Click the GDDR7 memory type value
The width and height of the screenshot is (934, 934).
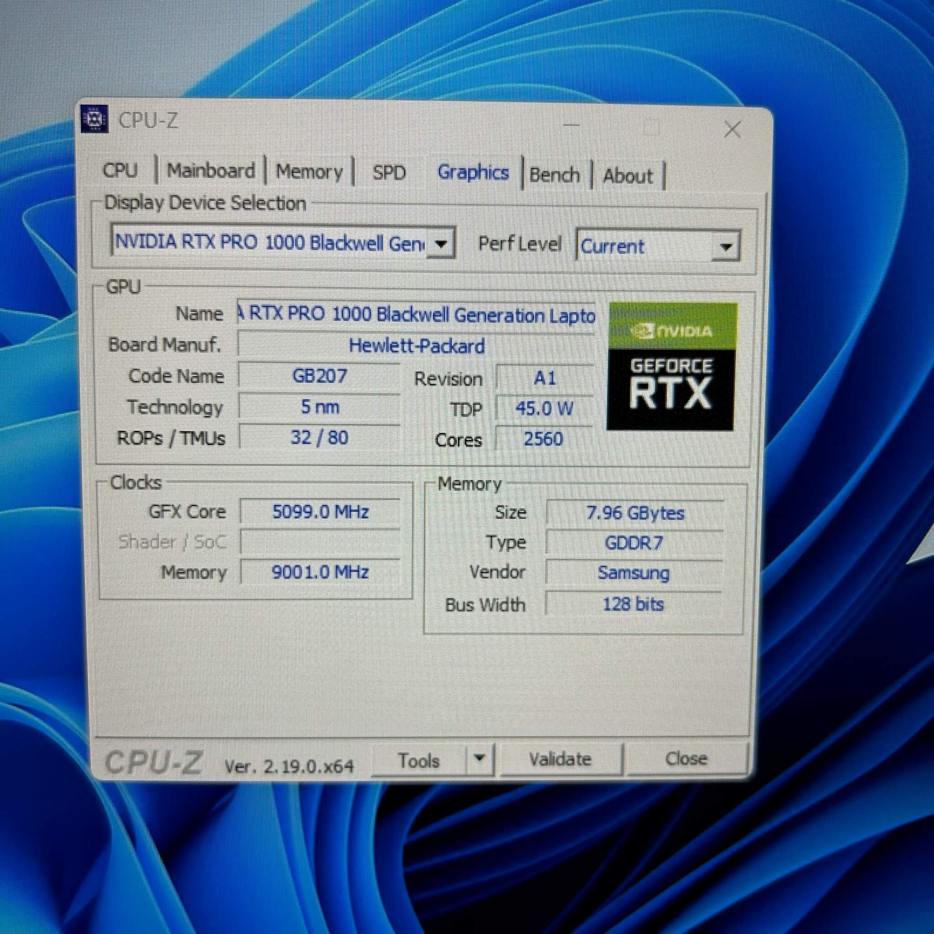pyautogui.click(x=634, y=543)
